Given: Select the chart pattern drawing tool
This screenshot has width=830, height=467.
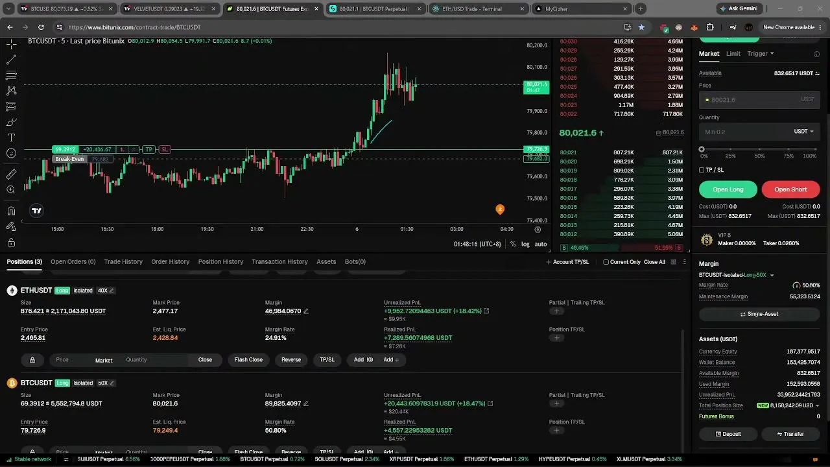Looking at the screenshot, I should pyautogui.click(x=11, y=91).
